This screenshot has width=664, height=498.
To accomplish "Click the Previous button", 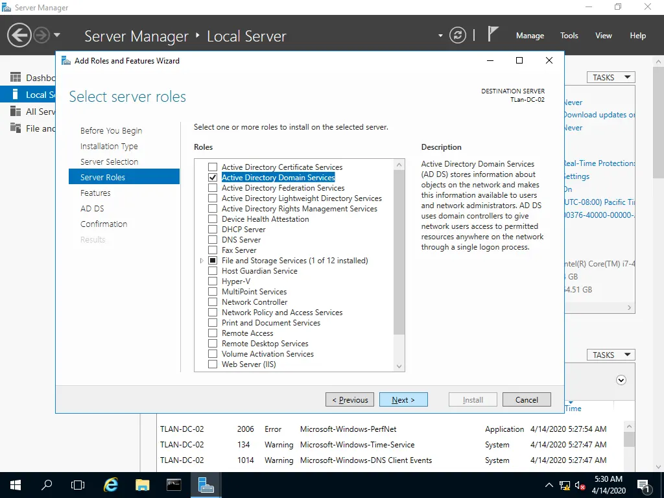I will click(350, 400).
